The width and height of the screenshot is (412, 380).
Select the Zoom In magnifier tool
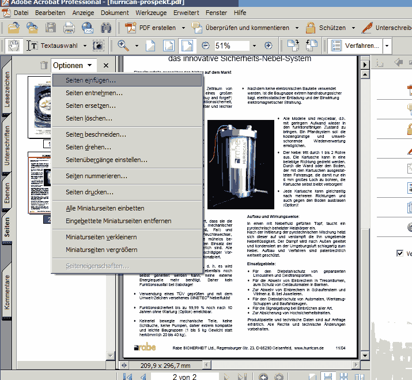pyautogui.click(x=123, y=46)
